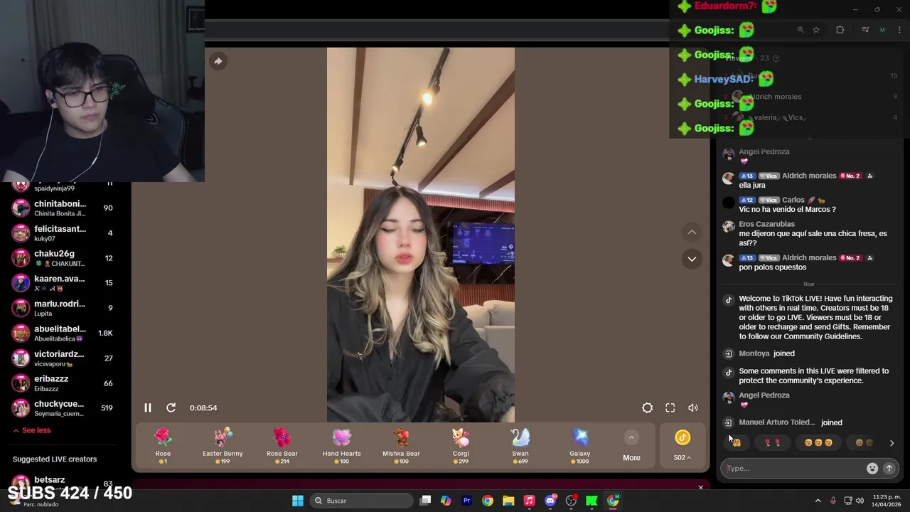Open victoriardz live channel avatar
This screenshot has height=512, width=910.
[x=21, y=358]
